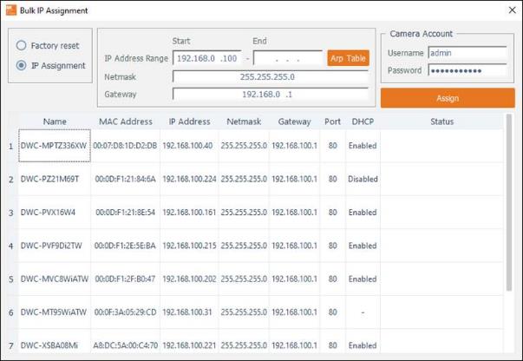Click the Bulk IP Assignment app icon
Image resolution: width=523 pixels, height=361 pixels.
[10, 10]
